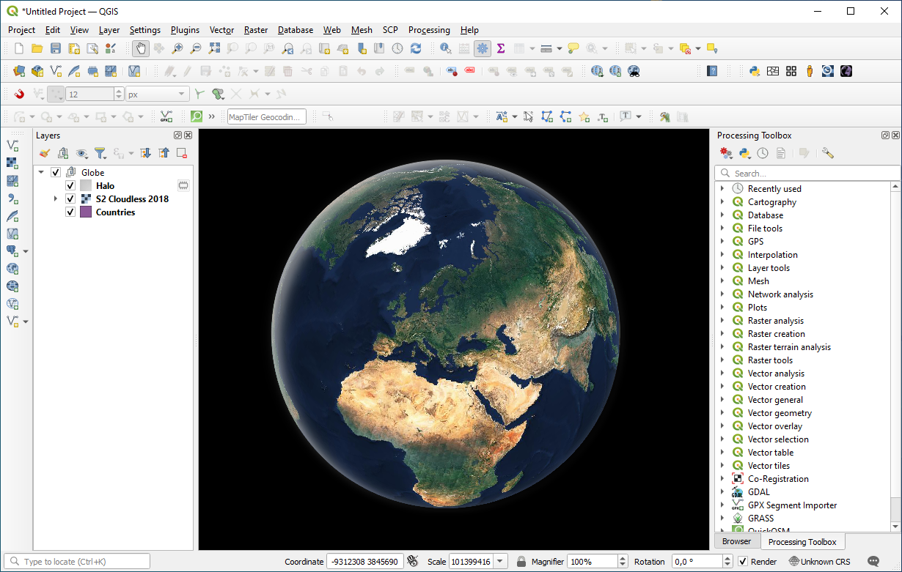Open Processing Toolbox options with wrench button
The image size is (902, 572).
click(x=827, y=153)
